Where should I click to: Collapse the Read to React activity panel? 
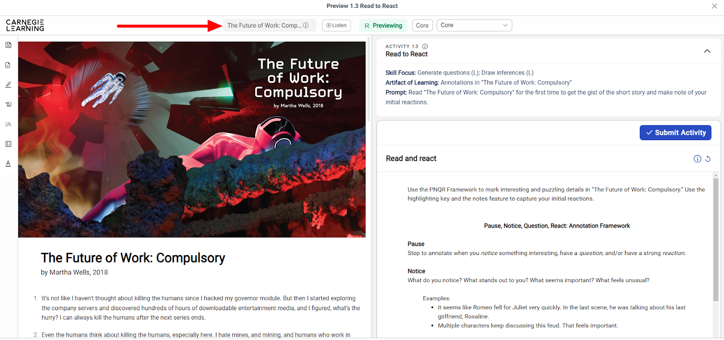point(707,51)
